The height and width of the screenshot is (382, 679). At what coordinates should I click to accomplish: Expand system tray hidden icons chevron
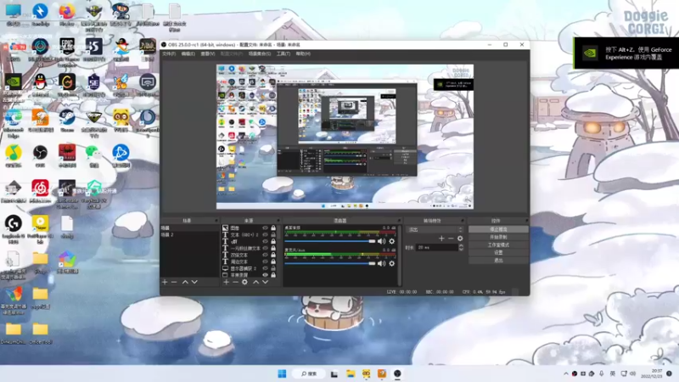(x=565, y=374)
